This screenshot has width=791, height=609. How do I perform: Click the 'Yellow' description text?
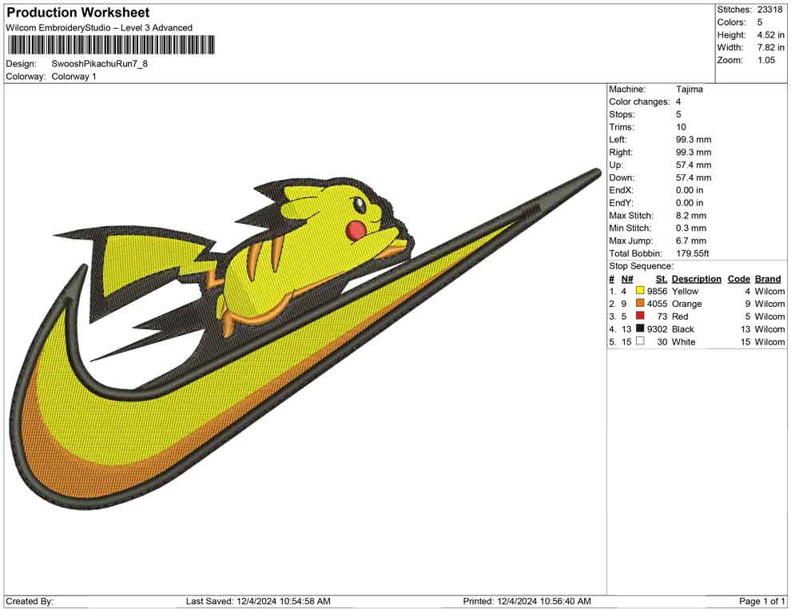coord(685,291)
